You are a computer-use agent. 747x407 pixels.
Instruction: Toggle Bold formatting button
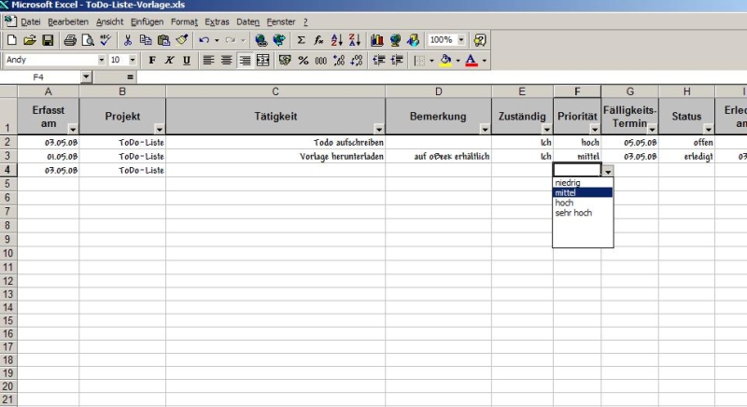(152, 61)
